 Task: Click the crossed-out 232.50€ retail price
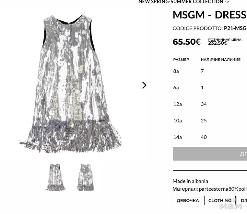[218, 43]
